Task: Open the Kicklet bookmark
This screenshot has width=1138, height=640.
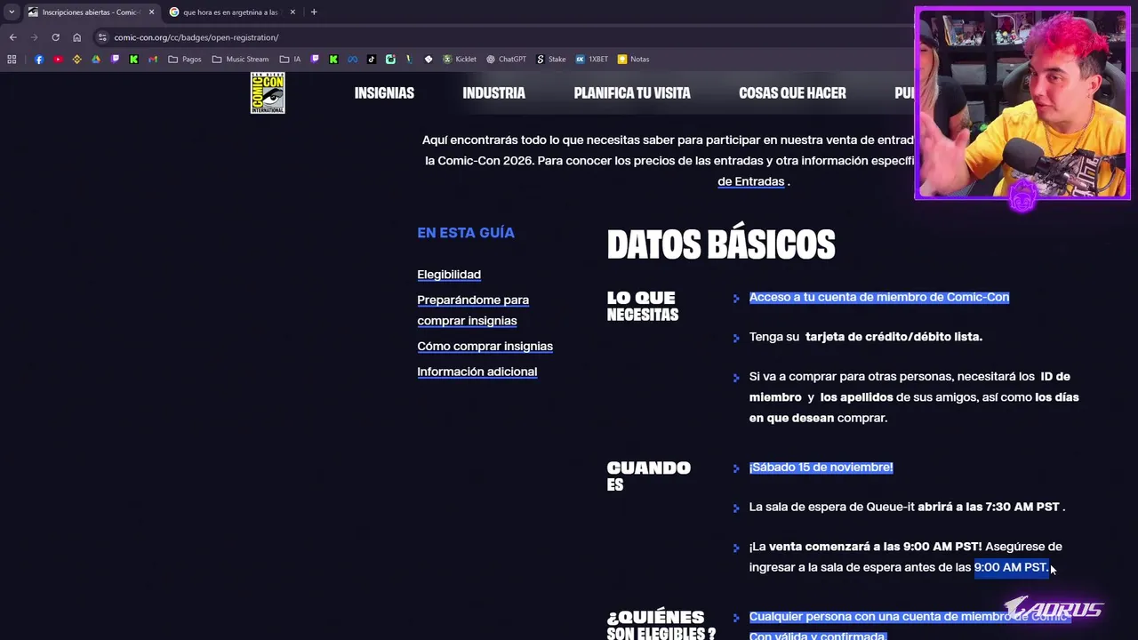Action: (460, 60)
